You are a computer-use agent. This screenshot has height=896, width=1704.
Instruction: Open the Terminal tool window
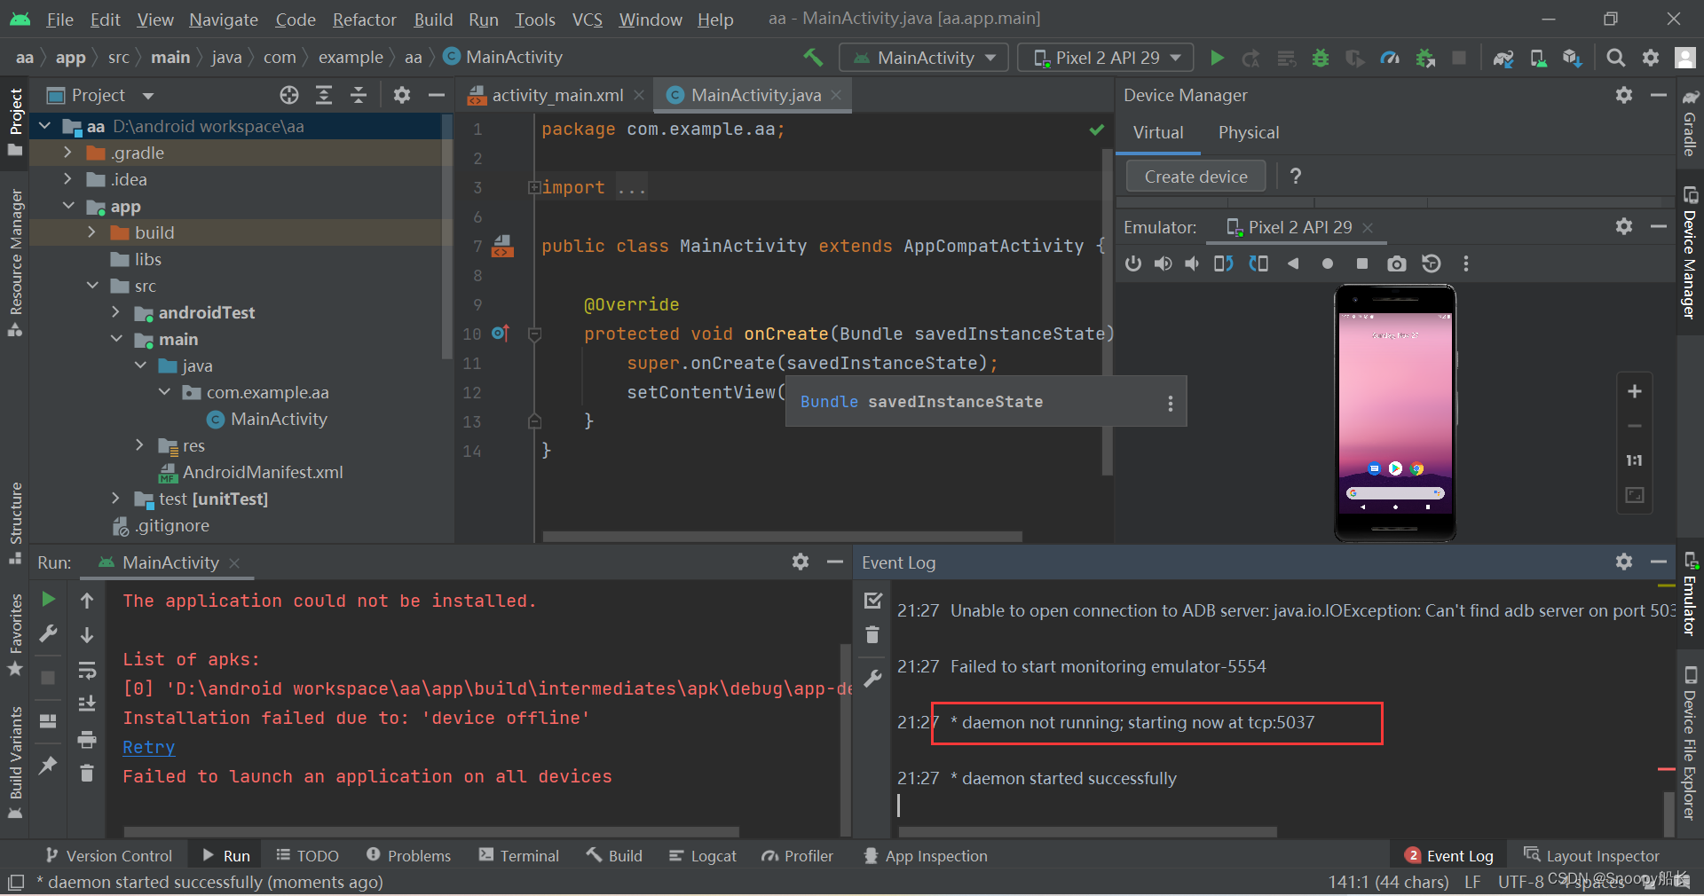click(519, 855)
